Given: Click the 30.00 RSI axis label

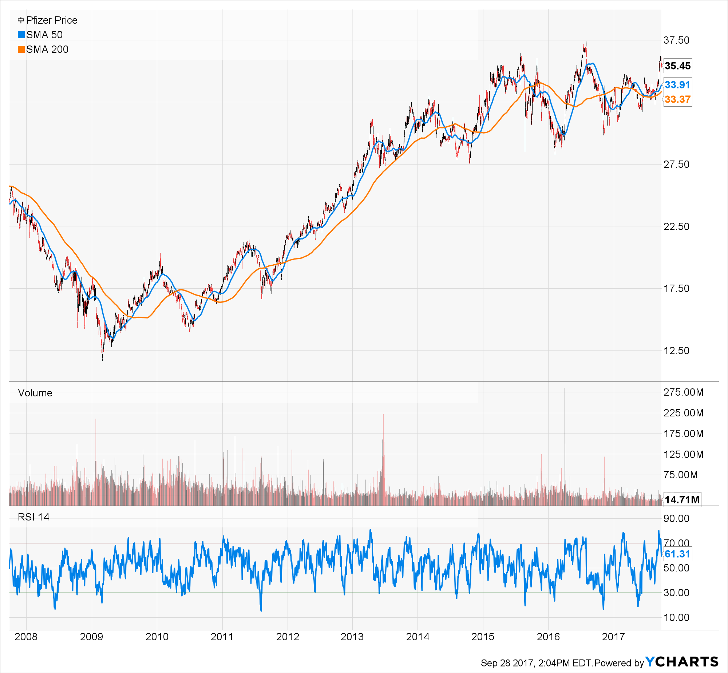Looking at the screenshot, I should [676, 593].
